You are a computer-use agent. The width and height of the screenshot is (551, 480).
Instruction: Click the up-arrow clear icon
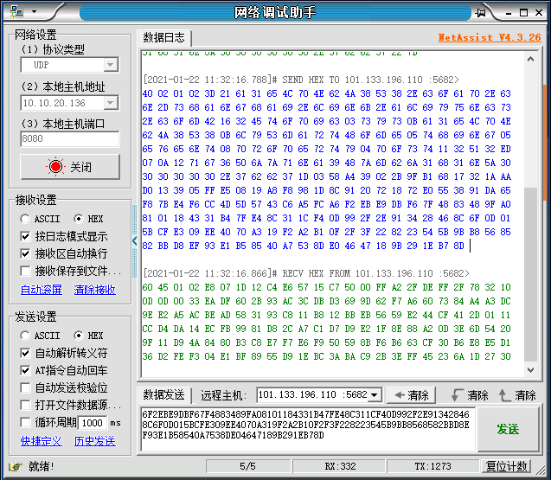coord(504,395)
